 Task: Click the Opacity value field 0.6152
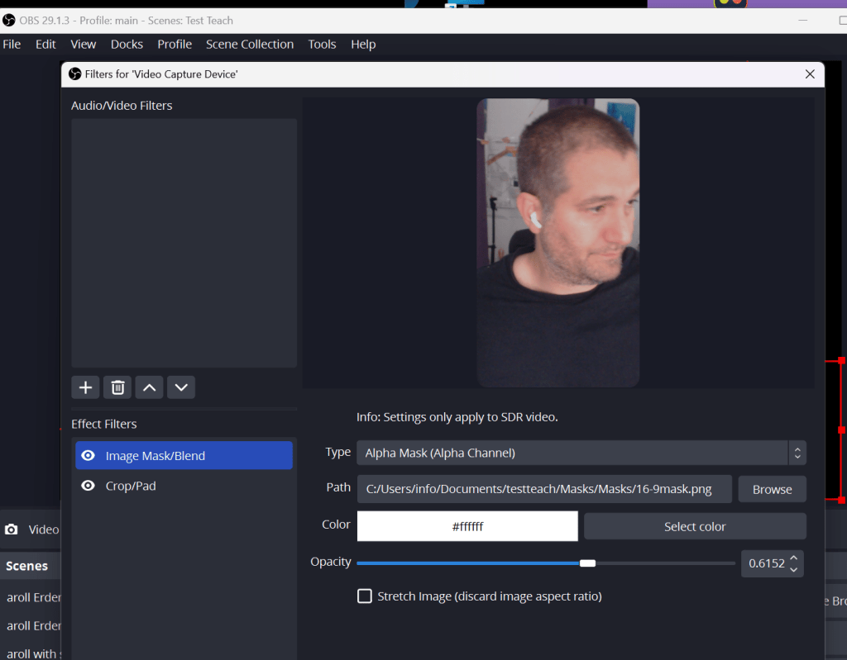(766, 563)
